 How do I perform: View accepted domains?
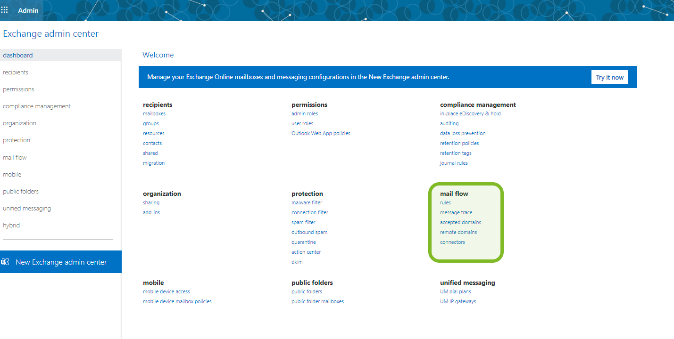pos(460,222)
